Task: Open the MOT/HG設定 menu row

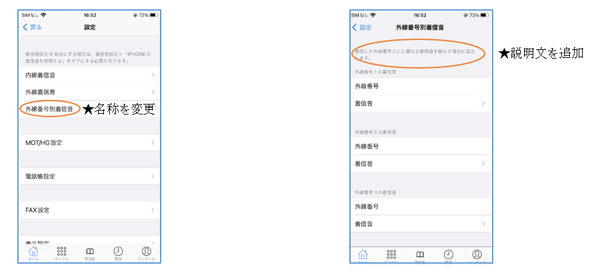Action: click(x=89, y=142)
